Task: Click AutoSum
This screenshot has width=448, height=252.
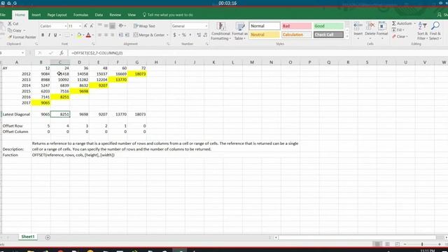Action: click(x=402, y=23)
